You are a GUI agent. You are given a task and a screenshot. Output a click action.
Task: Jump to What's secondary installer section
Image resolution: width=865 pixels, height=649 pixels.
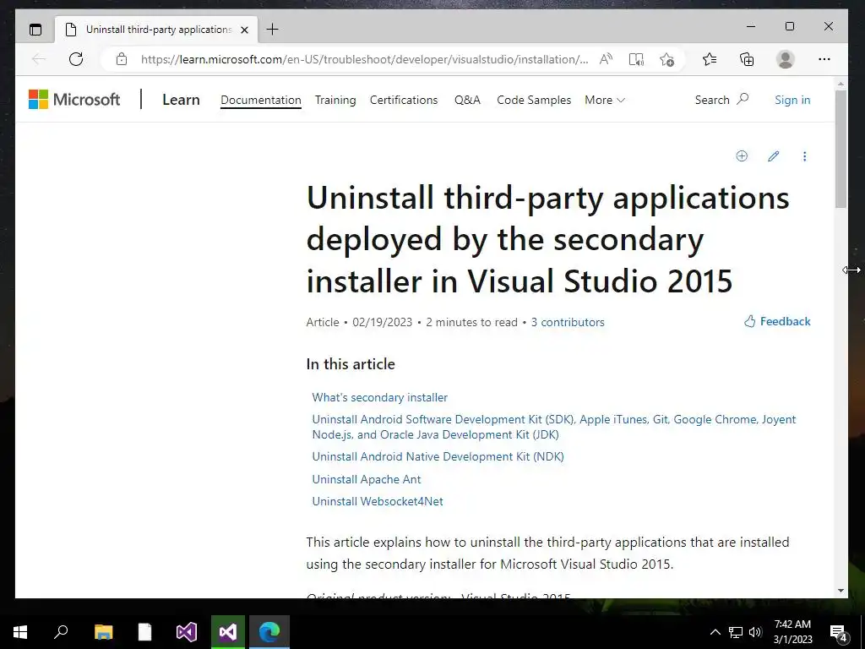tap(379, 397)
